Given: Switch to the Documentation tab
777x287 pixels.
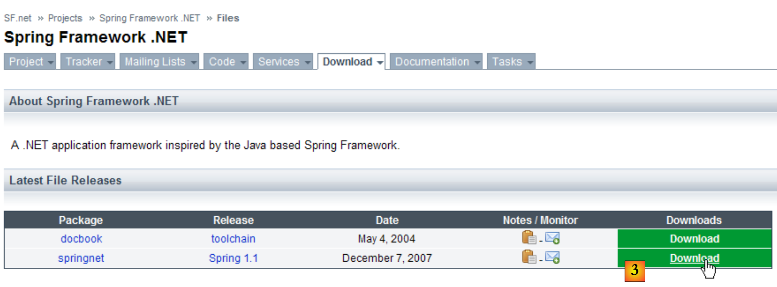Looking at the screenshot, I should pos(432,62).
